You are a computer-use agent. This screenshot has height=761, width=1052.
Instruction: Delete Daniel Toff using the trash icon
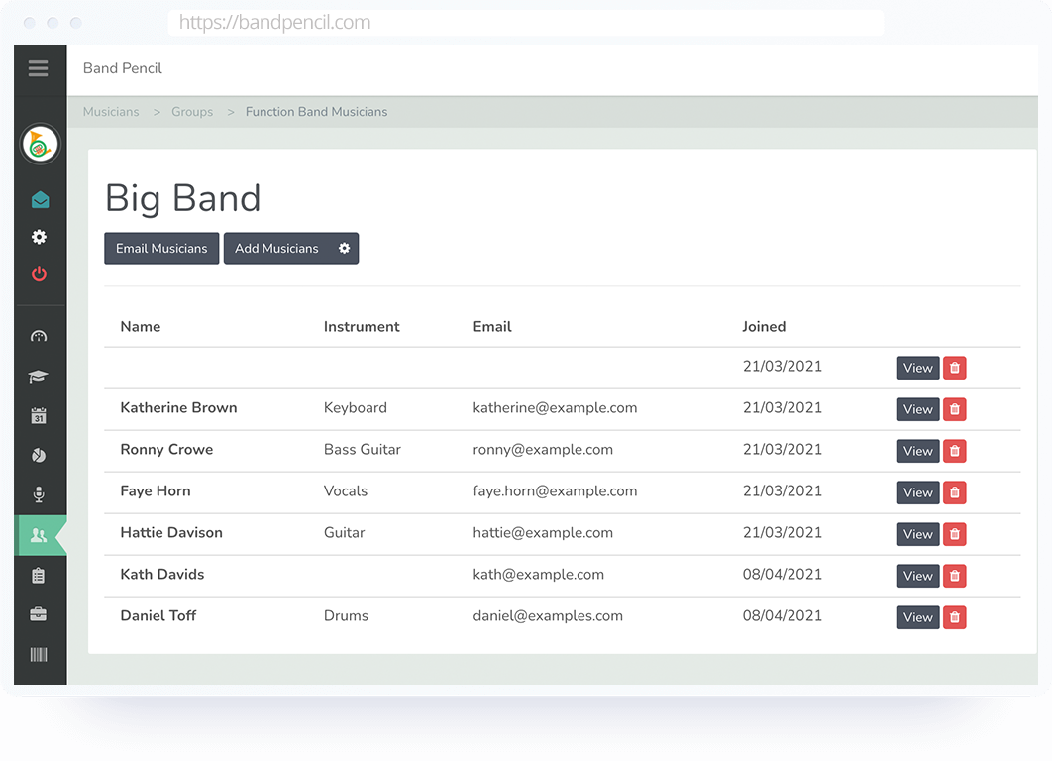(954, 616)
